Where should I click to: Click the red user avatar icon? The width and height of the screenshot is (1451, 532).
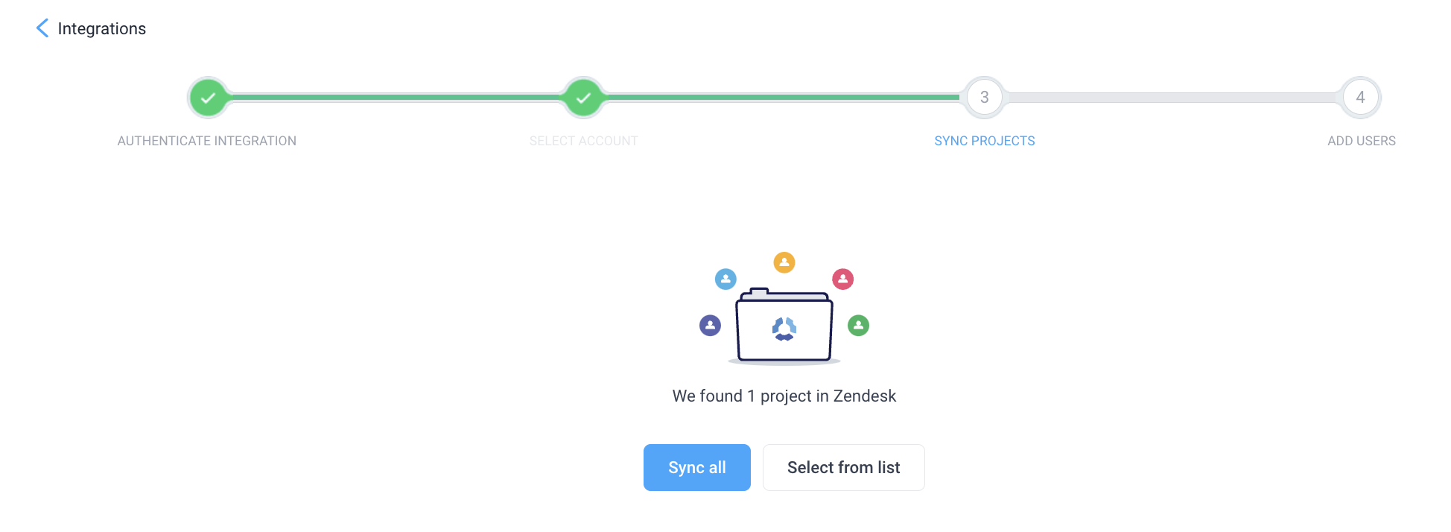842,279
